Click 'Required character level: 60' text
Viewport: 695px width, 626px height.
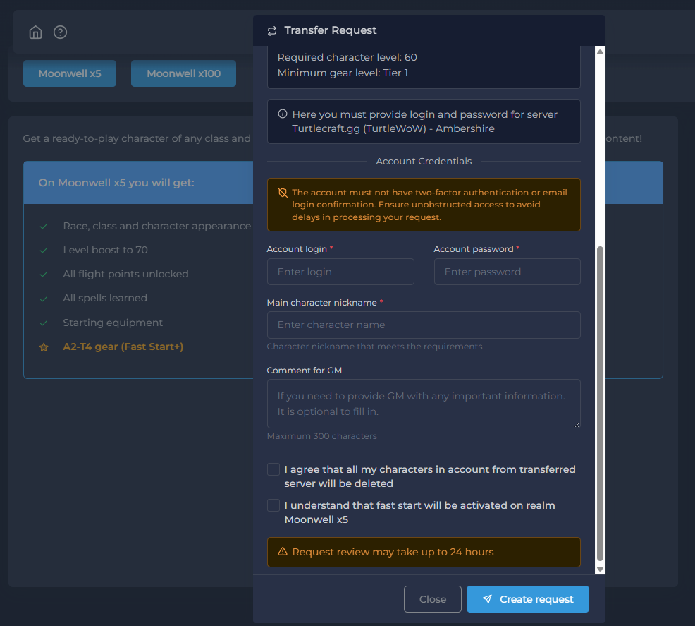tap(347, 57)
